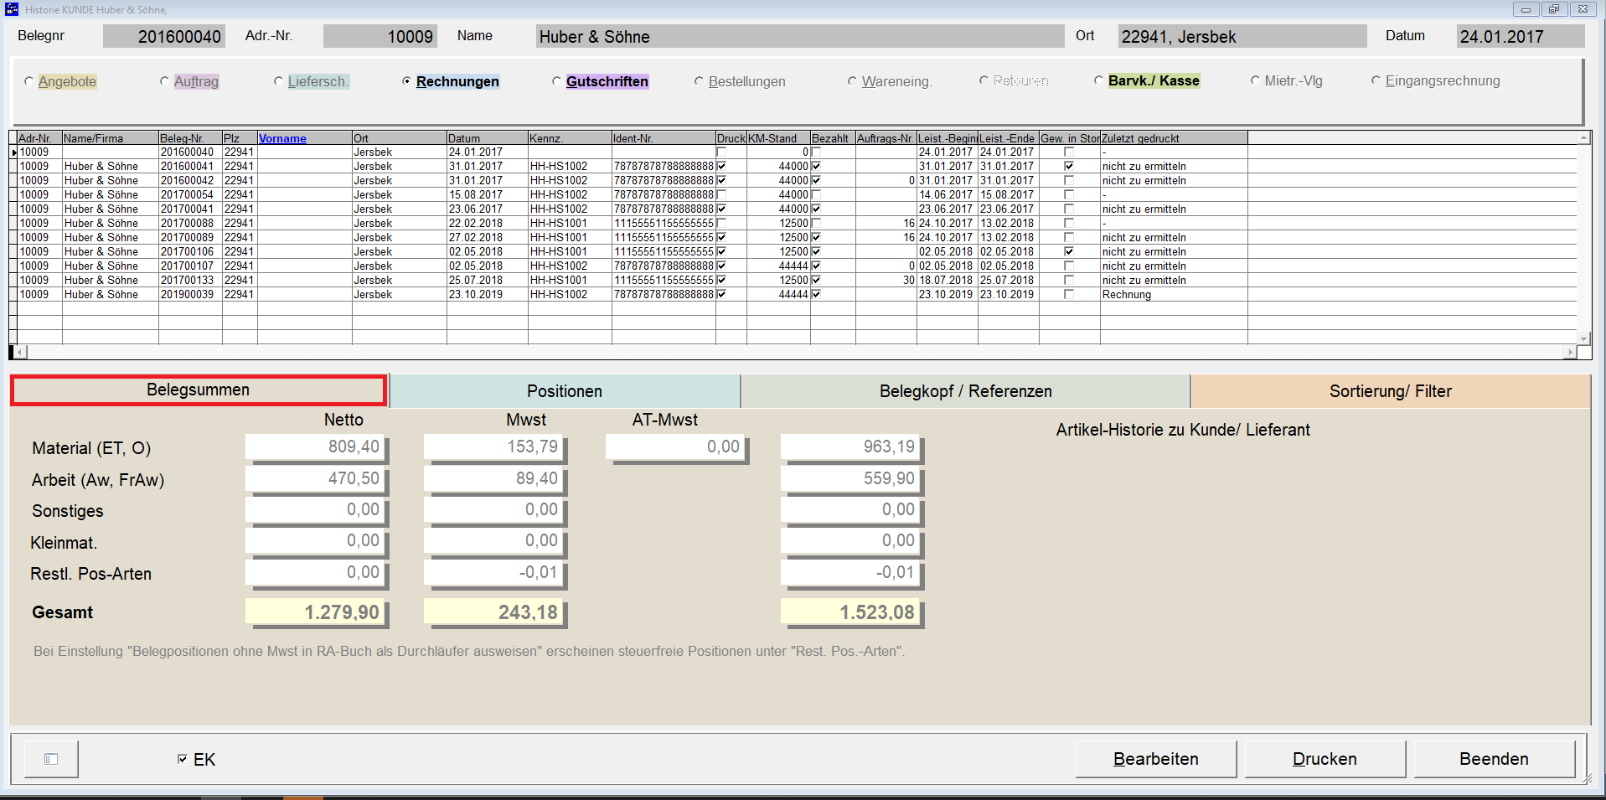Viewport: 1606px width, 800px height.
Task: Click the small icon button beside EK
Action: [x=51, y=759]
